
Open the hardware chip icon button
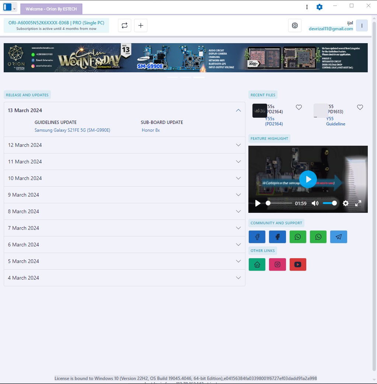(x=294, y=25)
